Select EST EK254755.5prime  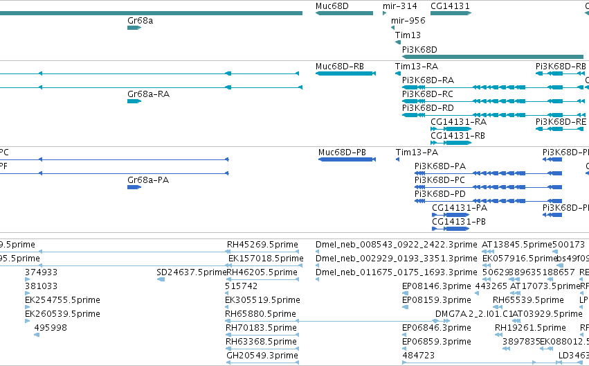point(62,300)
